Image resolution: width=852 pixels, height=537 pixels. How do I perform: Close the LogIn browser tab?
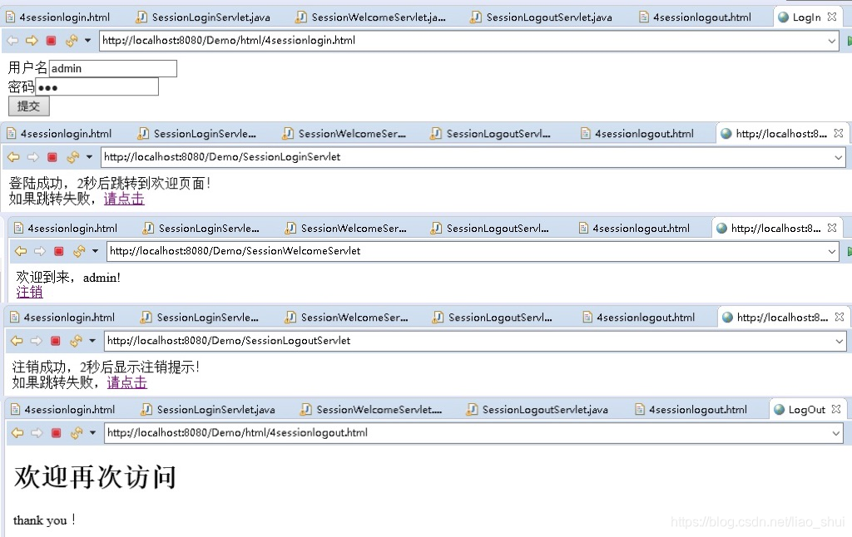832,17
